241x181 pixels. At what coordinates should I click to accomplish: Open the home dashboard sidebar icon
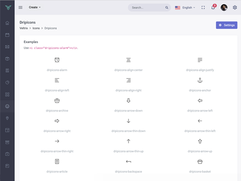coord(7,23)
